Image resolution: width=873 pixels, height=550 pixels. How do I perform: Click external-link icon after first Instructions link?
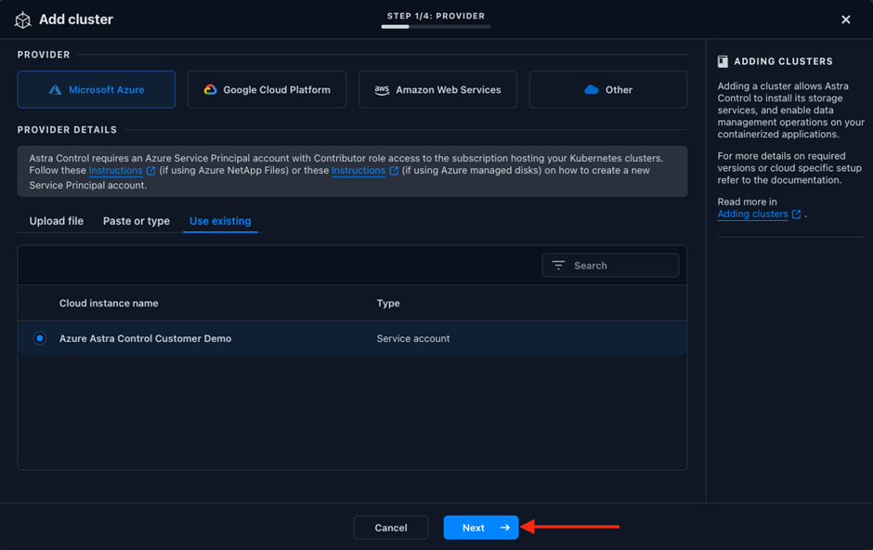[x=150, y=170]
